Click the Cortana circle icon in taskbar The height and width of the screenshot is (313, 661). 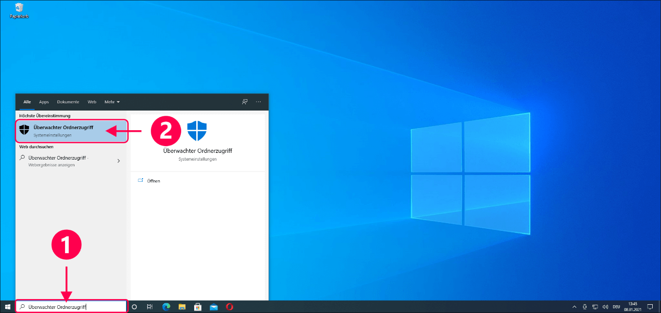point(134,307)
